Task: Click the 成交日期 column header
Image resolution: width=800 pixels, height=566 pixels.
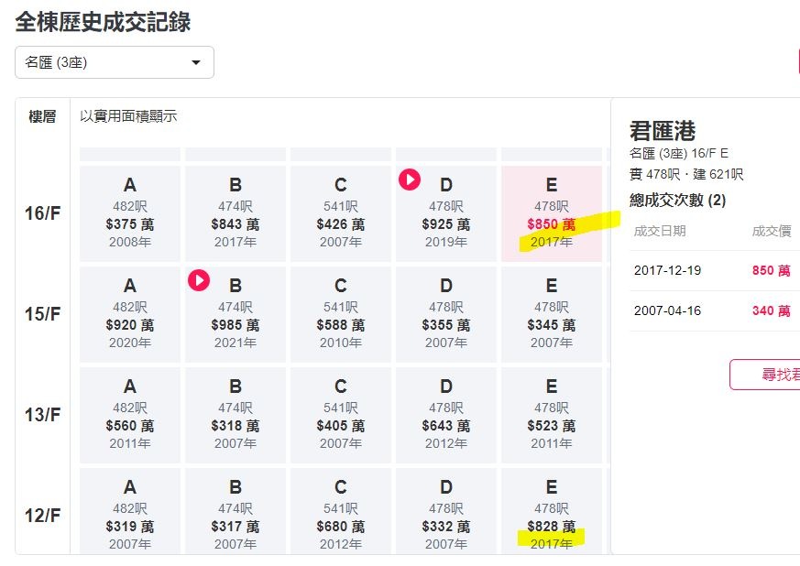Action: point(659,231)
